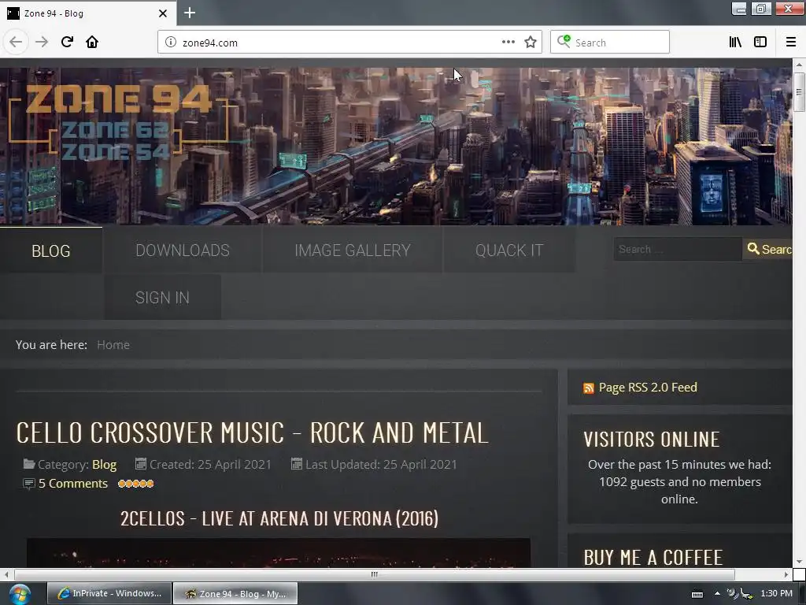Click the 1:30 PM system clock
This screenshot has width=806, height=605.
pyautogui.click(x=776, y=593)
